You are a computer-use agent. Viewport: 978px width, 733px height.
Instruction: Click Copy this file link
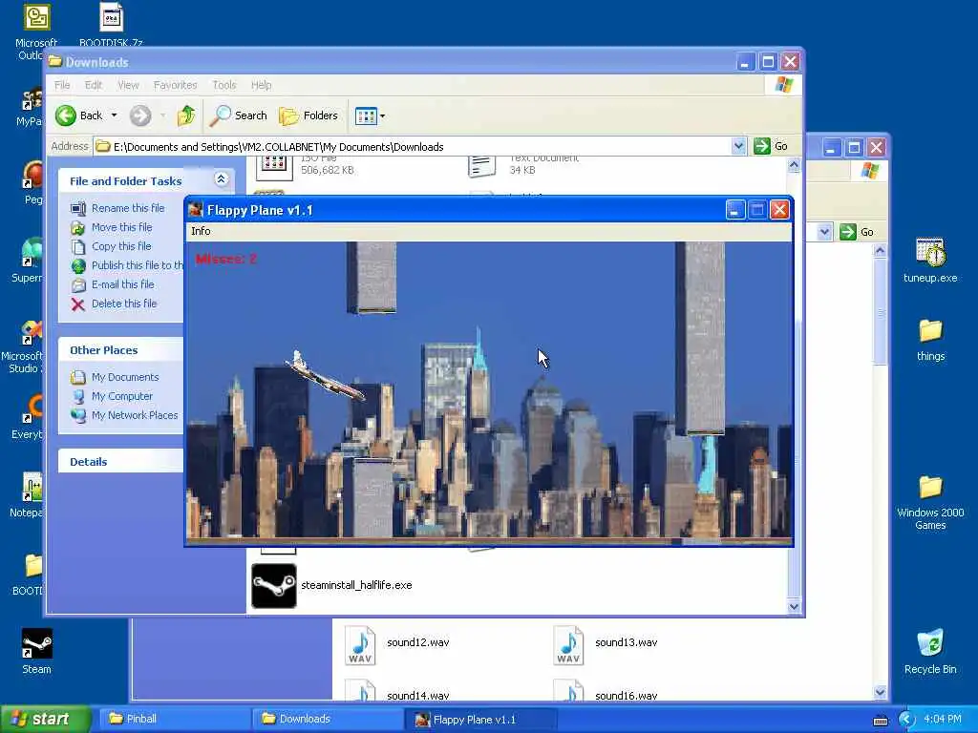pos(121,246)
